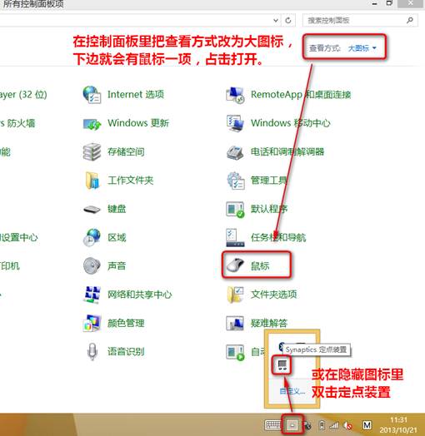The width and height of the screenshot is (425, 436).
Task: Click the 搜索控制面板 search box
Action: point(360,20)
